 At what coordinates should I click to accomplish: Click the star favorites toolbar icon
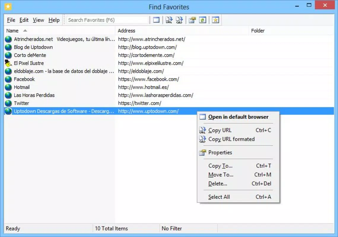(x=215, y=20)
